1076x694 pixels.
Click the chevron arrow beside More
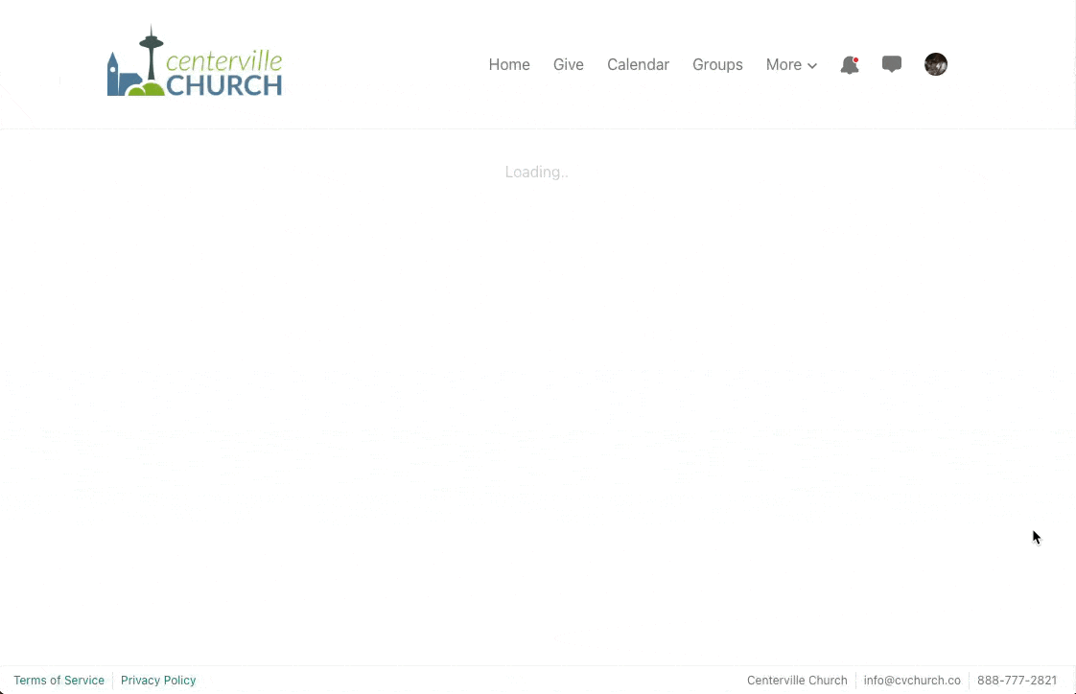pos(812,66)
